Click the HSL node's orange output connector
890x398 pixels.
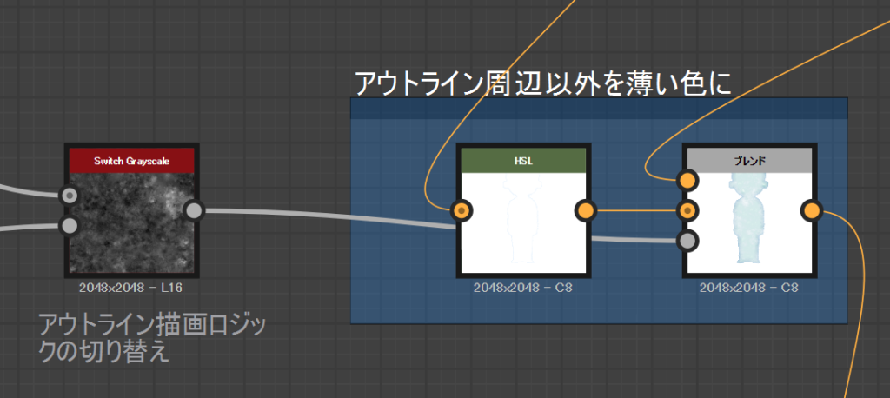point(585,210)
